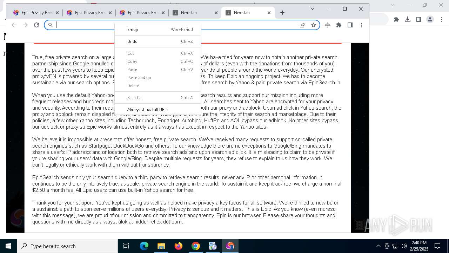Expand the tab search chevron
The width and height of the screenshot is (449, 253).
(313, 9)
